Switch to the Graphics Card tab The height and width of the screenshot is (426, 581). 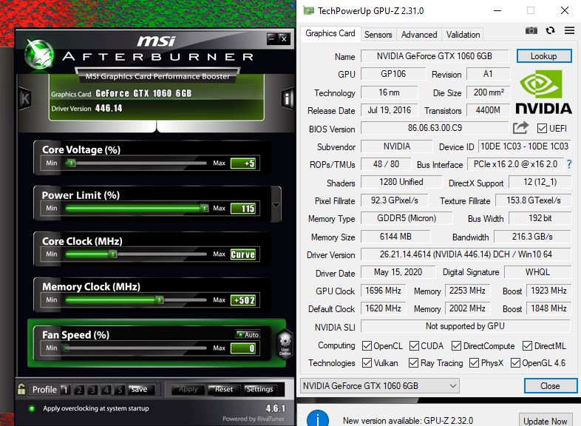(330, 33)
